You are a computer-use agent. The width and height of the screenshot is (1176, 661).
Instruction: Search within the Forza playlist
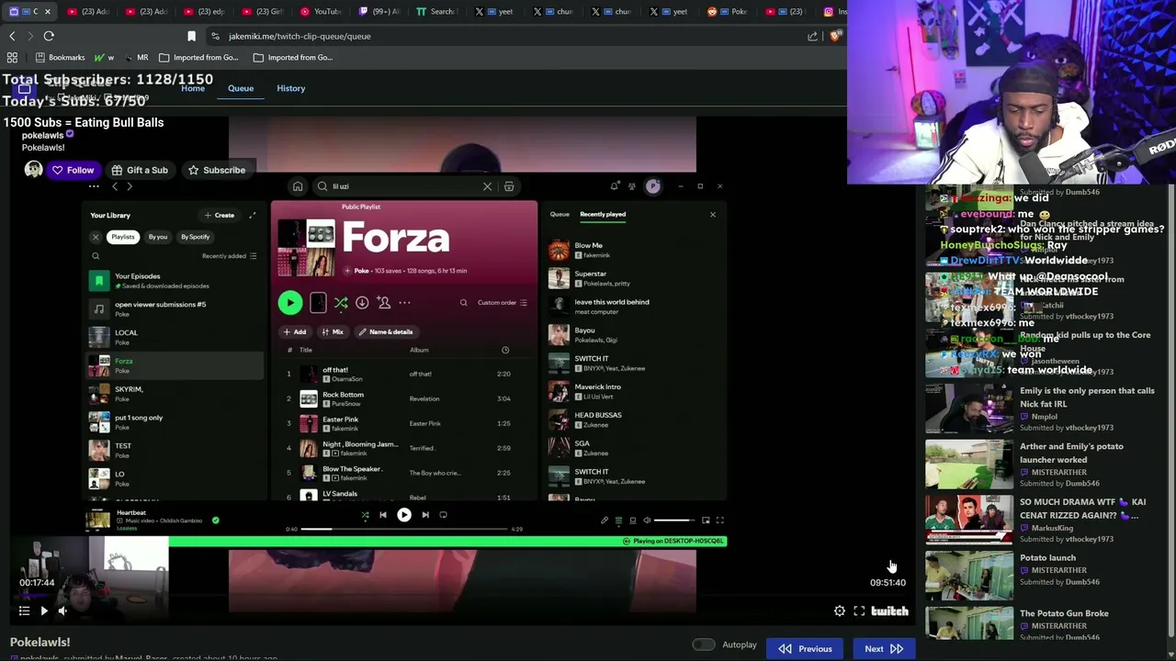coord(464,302)
